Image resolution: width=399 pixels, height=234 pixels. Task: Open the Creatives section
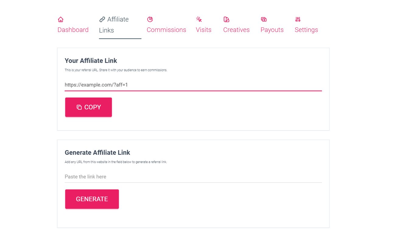click(x=236, y=30)
